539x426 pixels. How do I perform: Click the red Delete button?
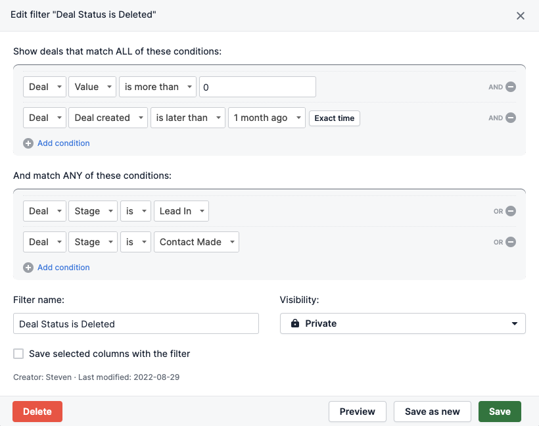coord(37,412)
